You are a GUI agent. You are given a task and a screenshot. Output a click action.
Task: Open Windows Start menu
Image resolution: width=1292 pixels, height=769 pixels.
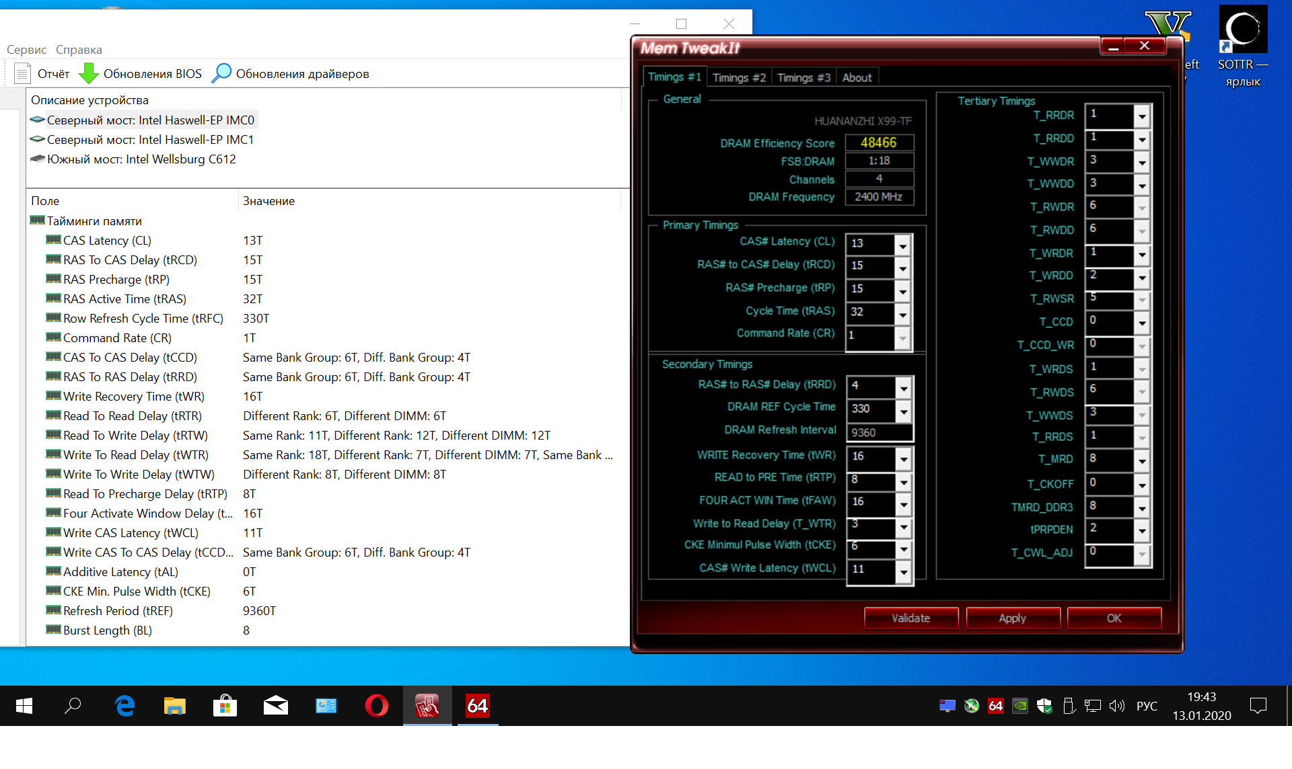click(x=24, y=706)
